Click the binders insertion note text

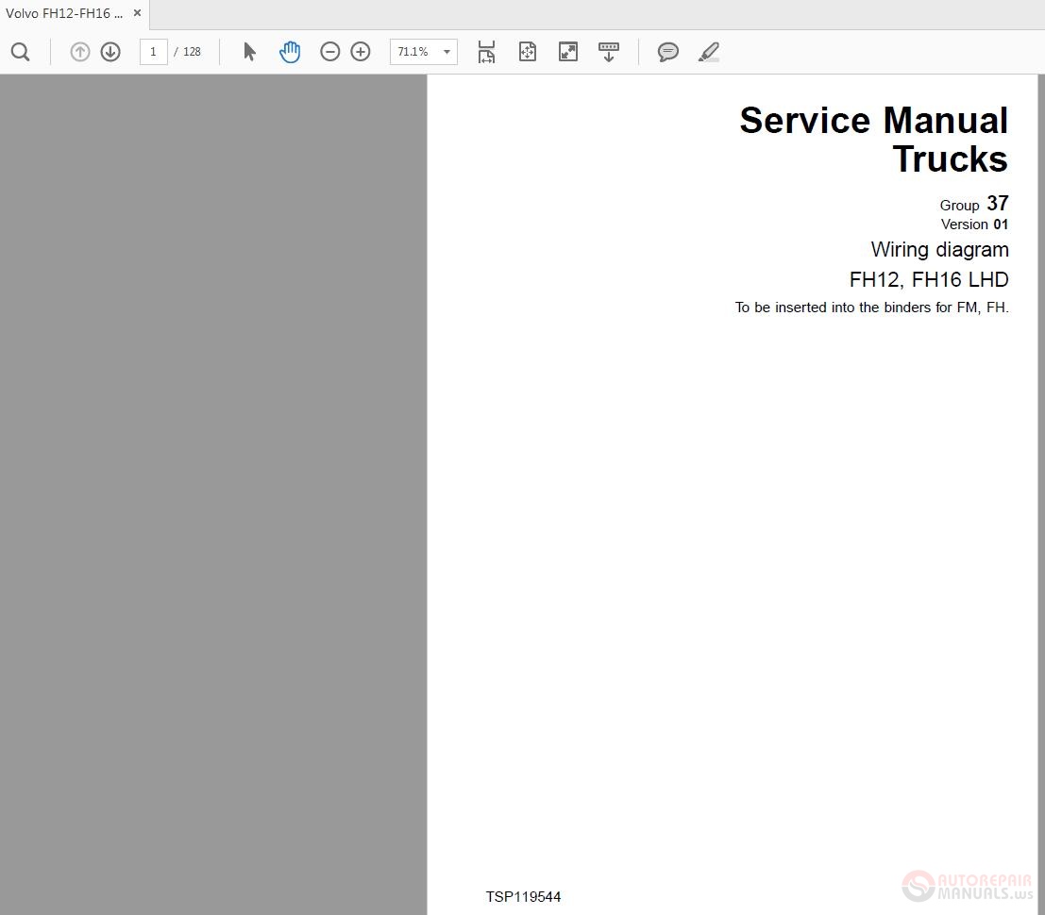pyautogui.click(x=871, y=308)
